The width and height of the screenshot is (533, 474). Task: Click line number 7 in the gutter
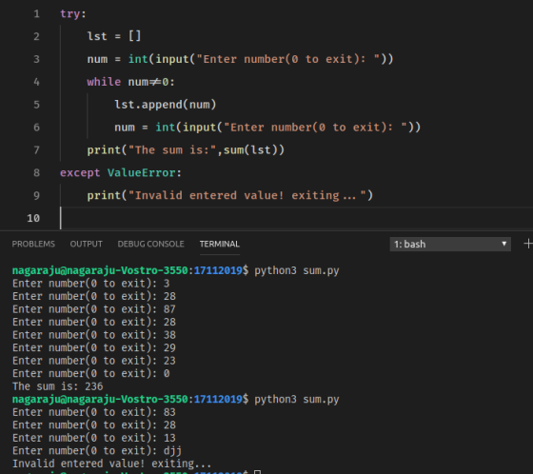(x=36, y=150)
